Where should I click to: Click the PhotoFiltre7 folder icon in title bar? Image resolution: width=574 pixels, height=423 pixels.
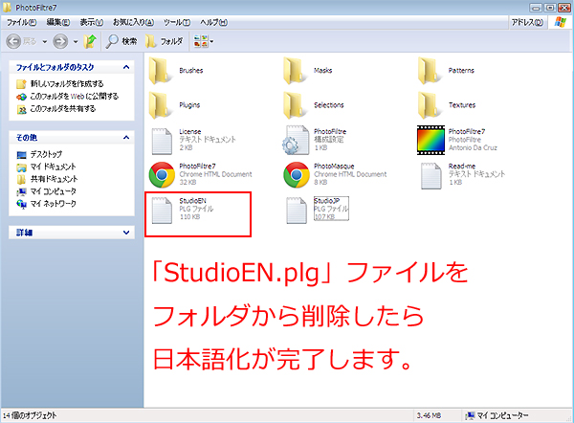[x=7, y=8]
